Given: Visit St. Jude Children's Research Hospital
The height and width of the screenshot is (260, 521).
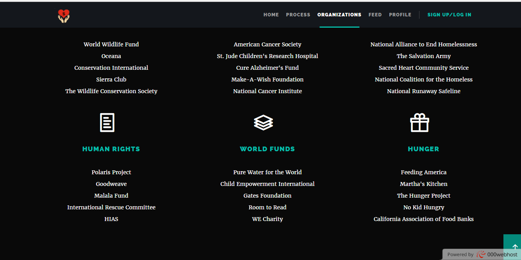Looking at the screenshot, I should 268,56.
